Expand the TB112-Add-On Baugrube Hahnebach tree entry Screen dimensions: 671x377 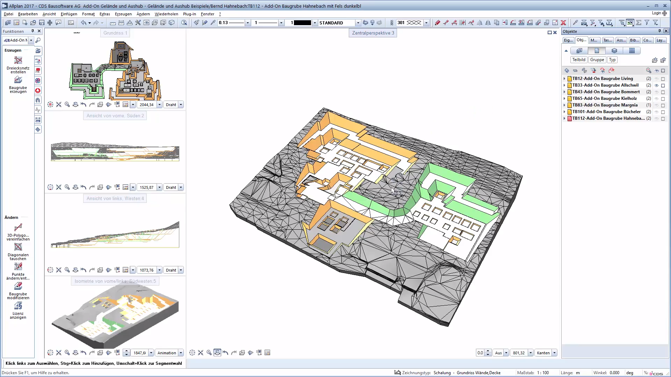click(565, 118)
